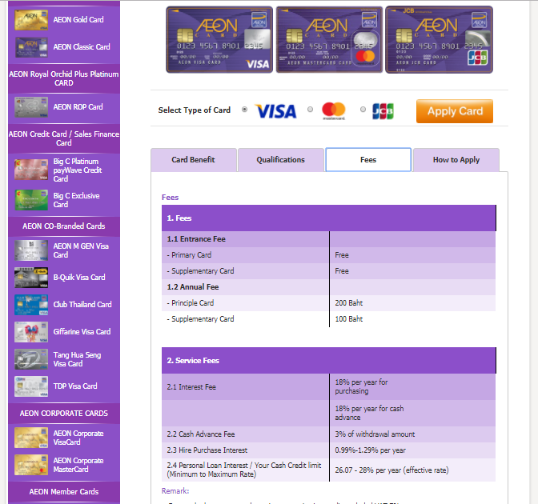Click AEON Credit Card / Sales Finance Card header
Image resolution: width=538 pixels, height=504 pixels.
point(64,138)
